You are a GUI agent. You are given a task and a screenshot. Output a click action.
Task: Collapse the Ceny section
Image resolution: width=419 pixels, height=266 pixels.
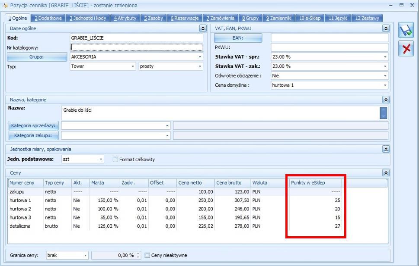pyautogui.click(x=386, y=173)
